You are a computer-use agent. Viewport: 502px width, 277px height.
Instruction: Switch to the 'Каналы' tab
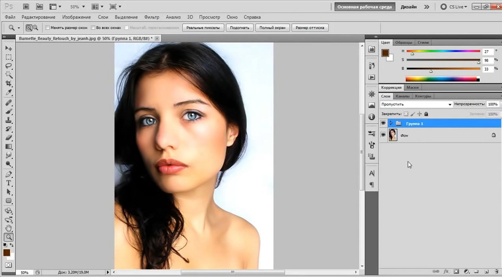[402, 96]
